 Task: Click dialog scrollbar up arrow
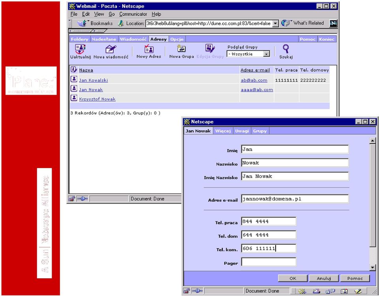(x=372, y=141)
